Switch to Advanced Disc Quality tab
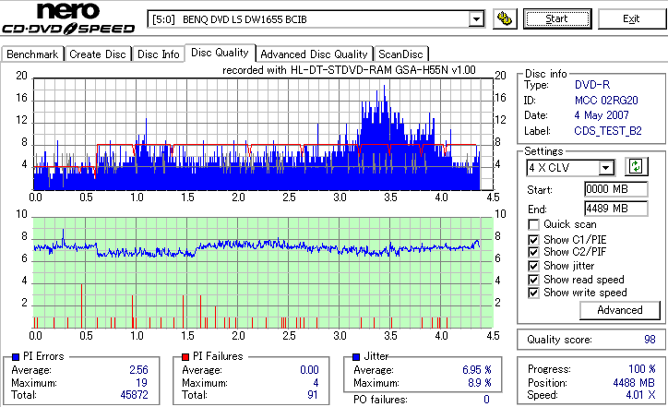 click(x=314, y=54)
